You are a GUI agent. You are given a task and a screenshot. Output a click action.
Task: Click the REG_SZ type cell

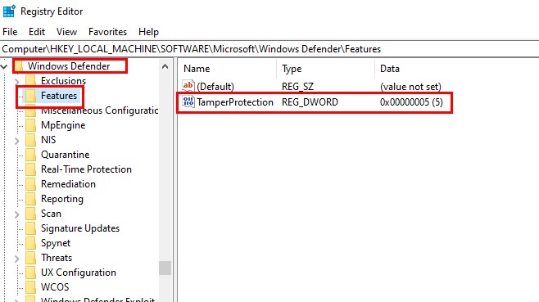[297, 87]
